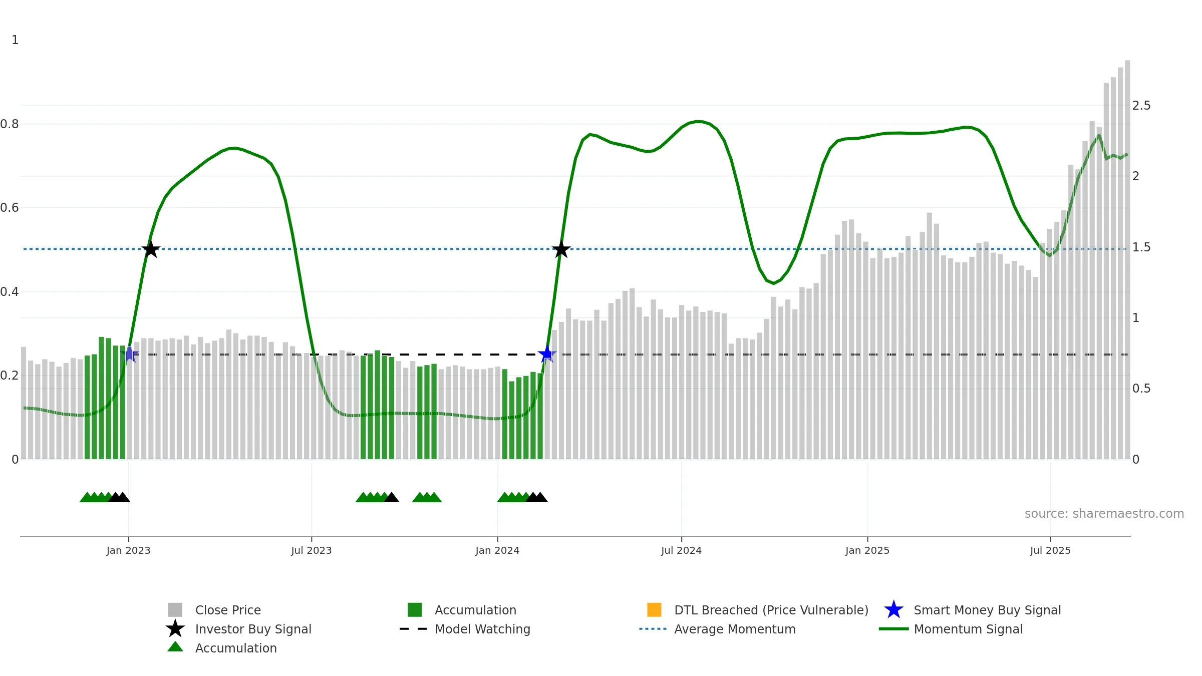This screenshot has width=1202, height=676.
Task: Hide DTL Breached (Price Vulnerable) series
Action: coord(771,610)
